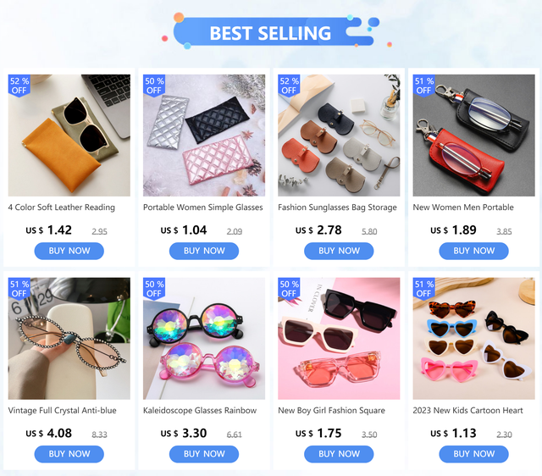Viewport: 542px width, 476px height.
Task: Click Buy Now under Fashion Sunglasses Bag Storage
Action: [x=339, y=251]
